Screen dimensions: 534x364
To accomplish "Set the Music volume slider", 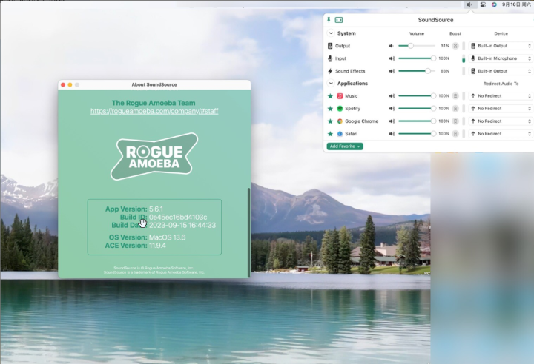I will coord(417,96).
